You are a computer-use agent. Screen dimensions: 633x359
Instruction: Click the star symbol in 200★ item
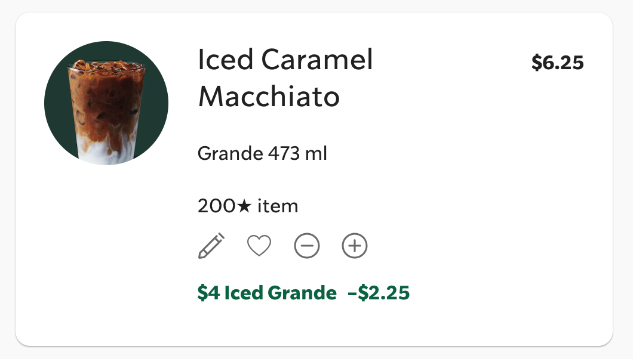[x=245, y=206]
